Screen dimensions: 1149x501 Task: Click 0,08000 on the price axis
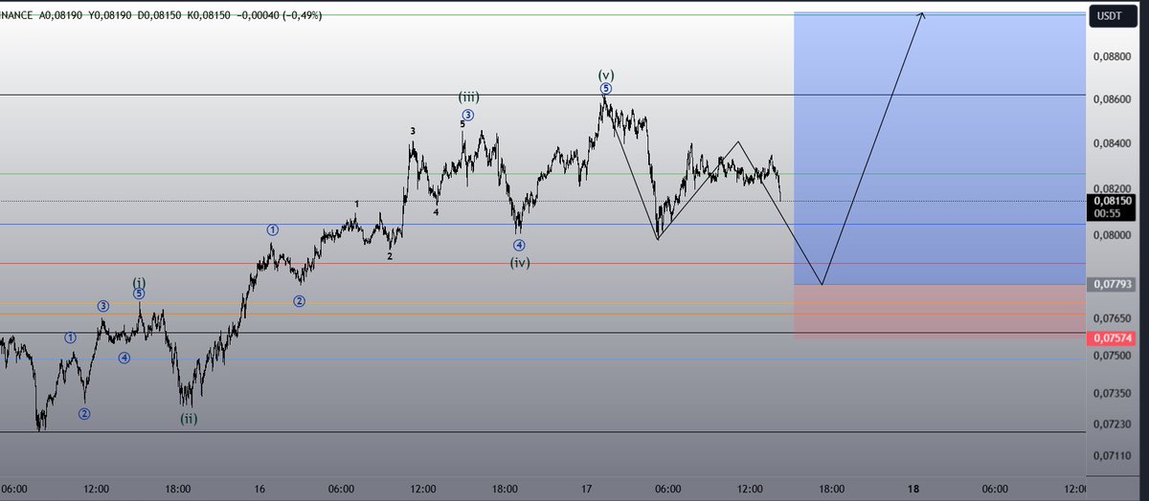1112,235
